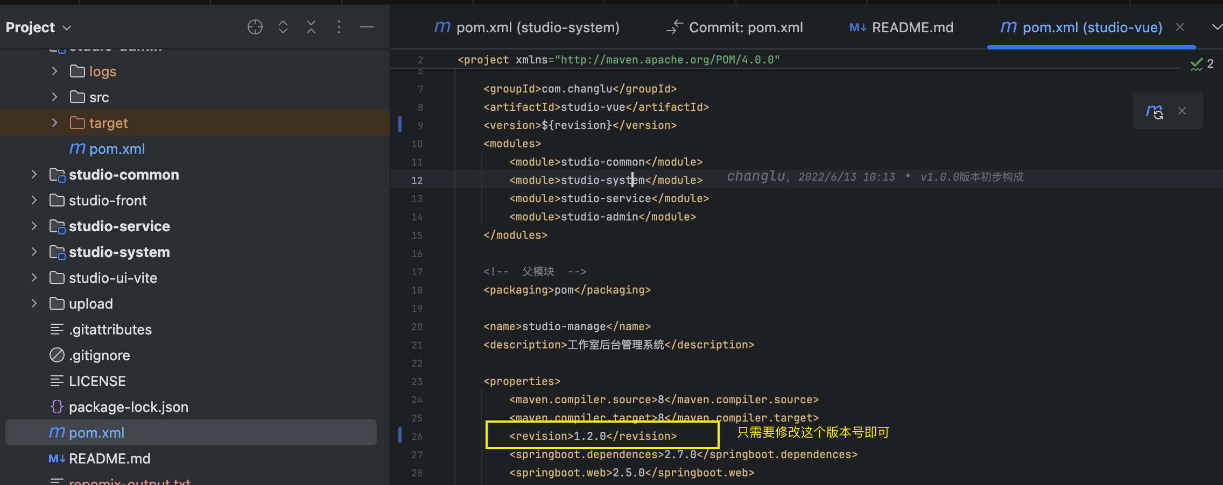Expand the studio-front folder
Viewport: 1223px width, 485px height.
pyautogui.click(x=34, y=200)
